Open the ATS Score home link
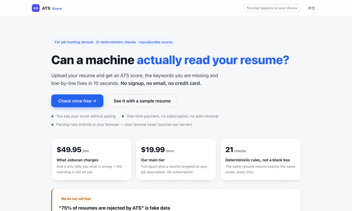The height and width of the screenshot is (211, 352). 47,8
